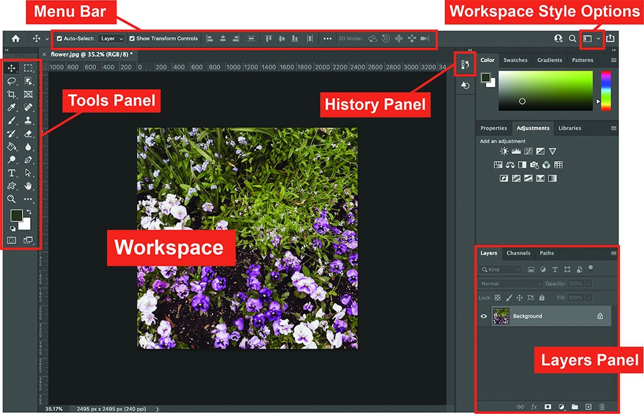Open the Auto-Select Layer dropdown

click(112, 38)
